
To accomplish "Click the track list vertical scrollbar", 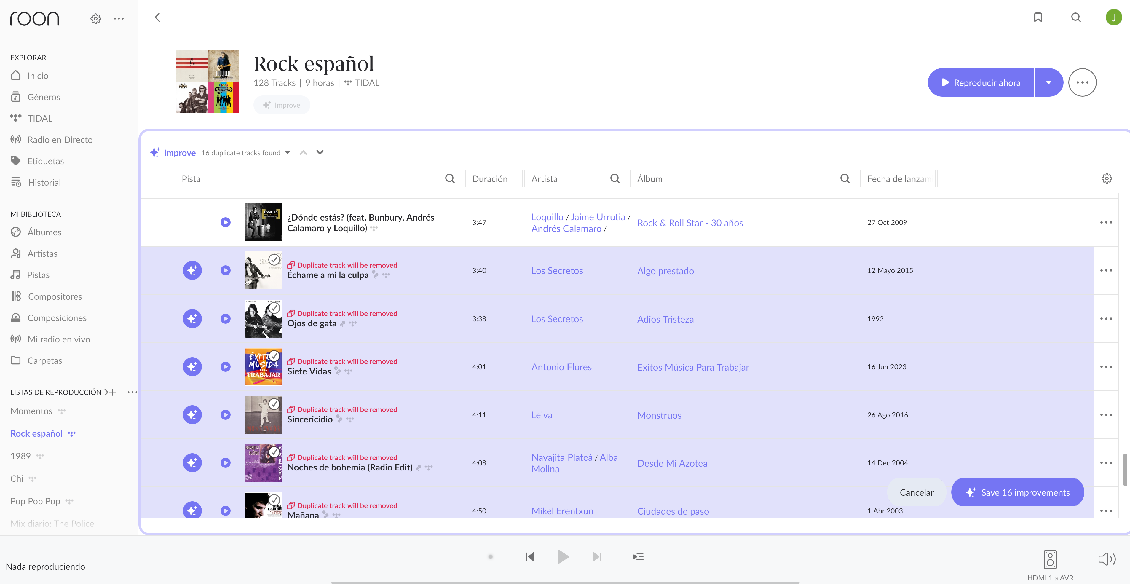I will coord(1125,470).
